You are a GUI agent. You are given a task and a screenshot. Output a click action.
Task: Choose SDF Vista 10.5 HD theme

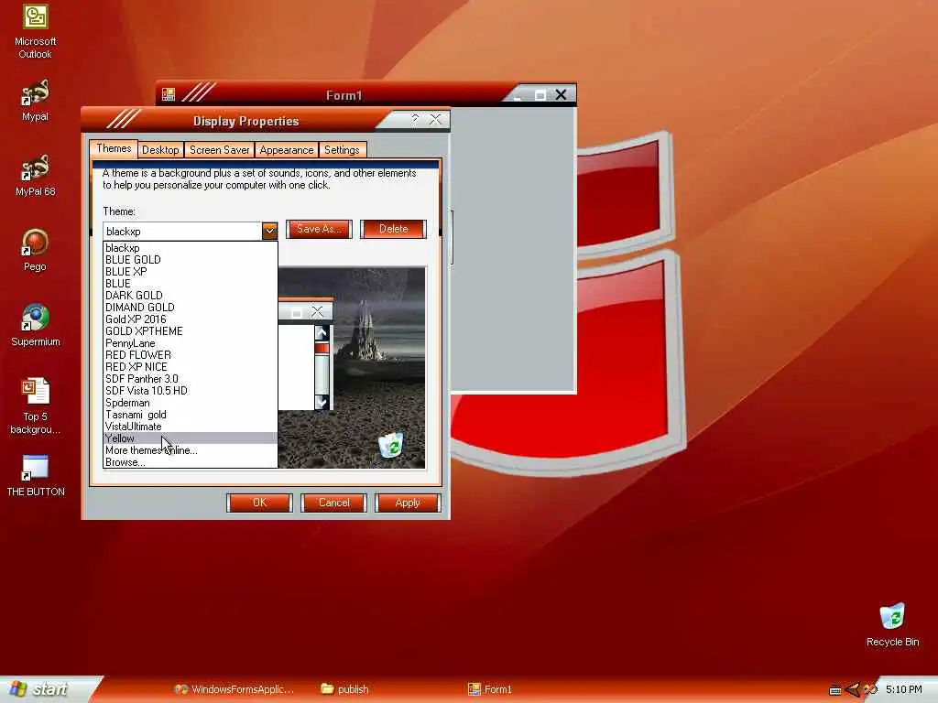tap(191, 391)
